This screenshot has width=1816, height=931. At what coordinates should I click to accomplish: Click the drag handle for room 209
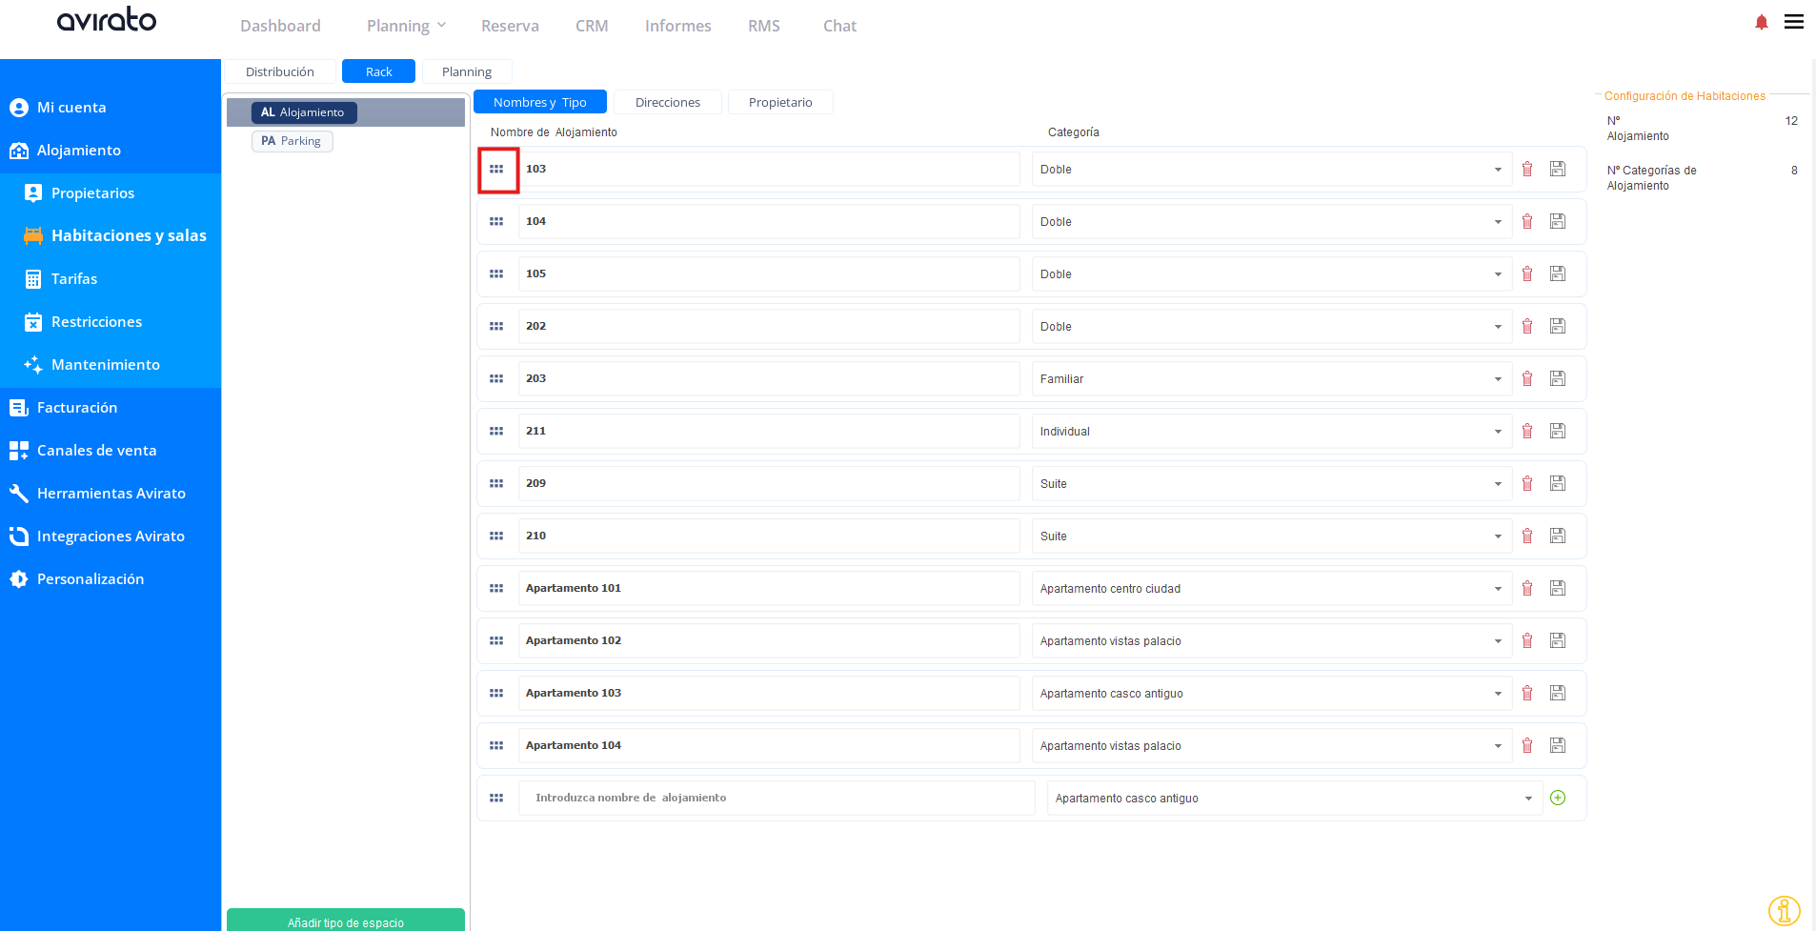tap(496, 483)
